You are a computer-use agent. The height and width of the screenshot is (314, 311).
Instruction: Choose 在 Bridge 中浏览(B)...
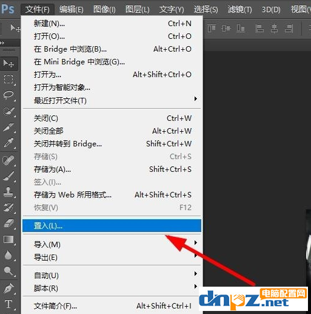tap(112, 49)
